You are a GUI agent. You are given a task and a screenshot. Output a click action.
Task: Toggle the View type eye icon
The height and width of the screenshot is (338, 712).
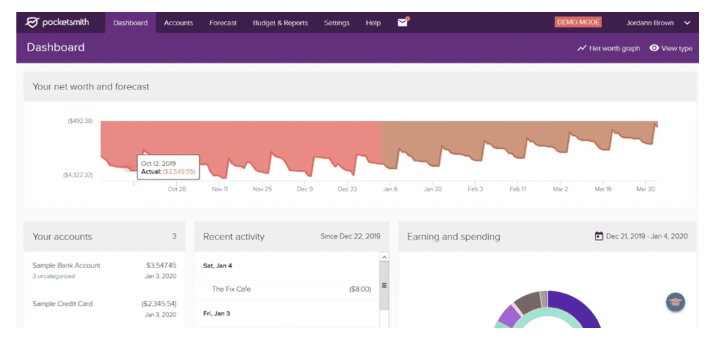[654, 48]
